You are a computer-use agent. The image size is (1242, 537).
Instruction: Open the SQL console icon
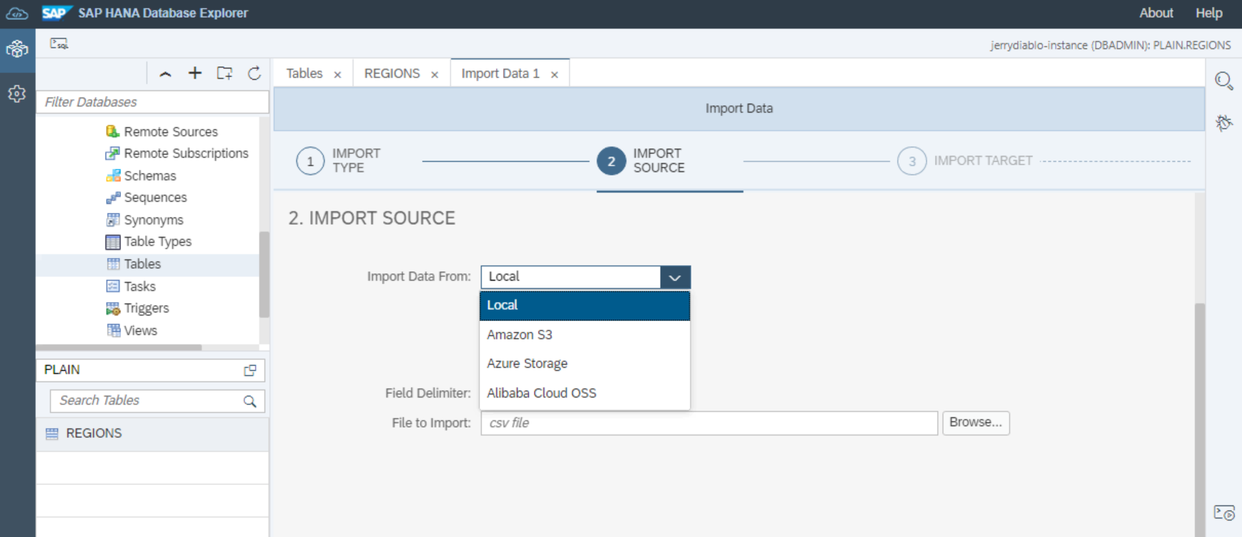click(59, 44)
